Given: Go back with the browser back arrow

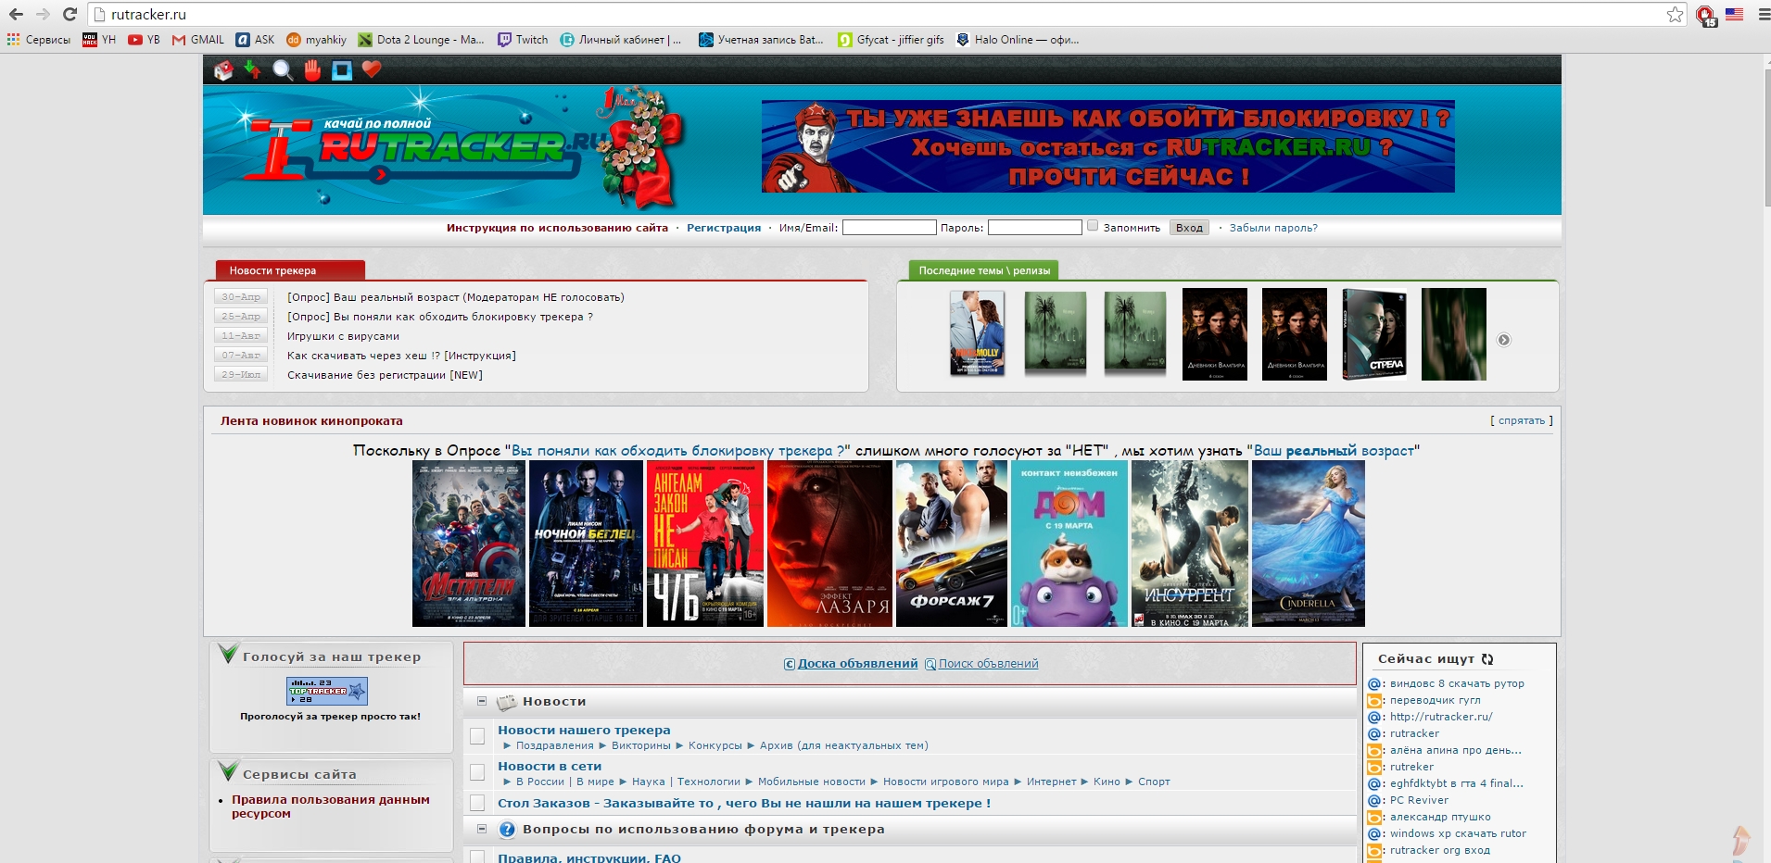Looking at the screenshot, I should (x=16, y=14).
